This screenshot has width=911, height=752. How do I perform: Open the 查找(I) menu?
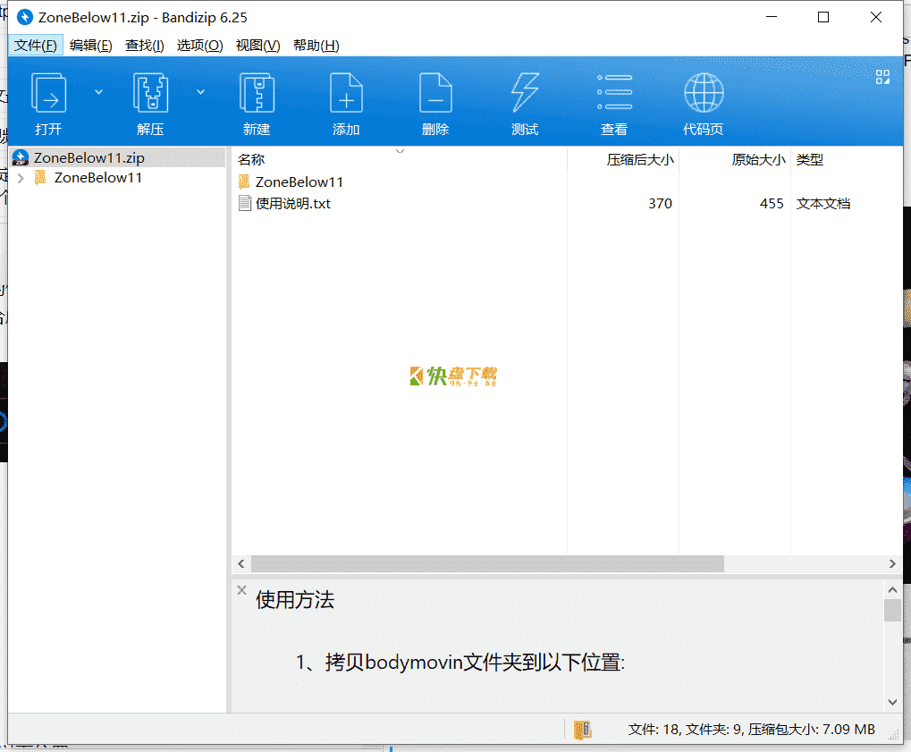(145, 46)
